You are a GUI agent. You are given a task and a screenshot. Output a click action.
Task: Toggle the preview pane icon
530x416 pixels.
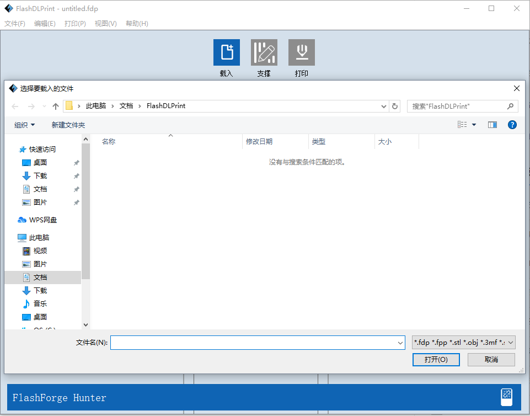(x=492, y=125)
